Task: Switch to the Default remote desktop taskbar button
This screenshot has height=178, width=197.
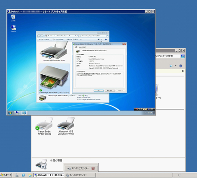Action: point(49,175)
